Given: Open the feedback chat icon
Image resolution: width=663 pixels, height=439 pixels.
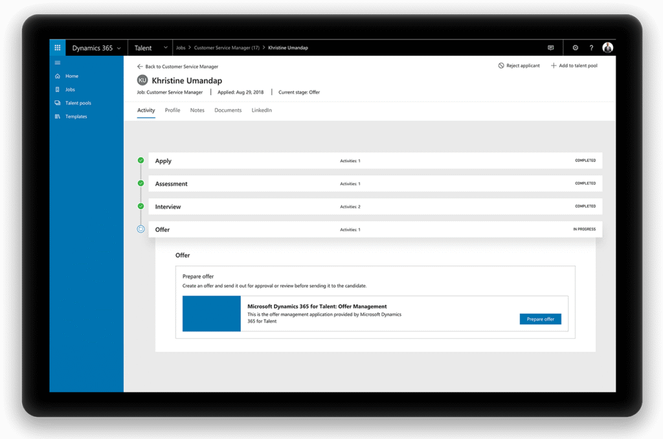Looking at the screenshot, I should click(x=551, y=48).
